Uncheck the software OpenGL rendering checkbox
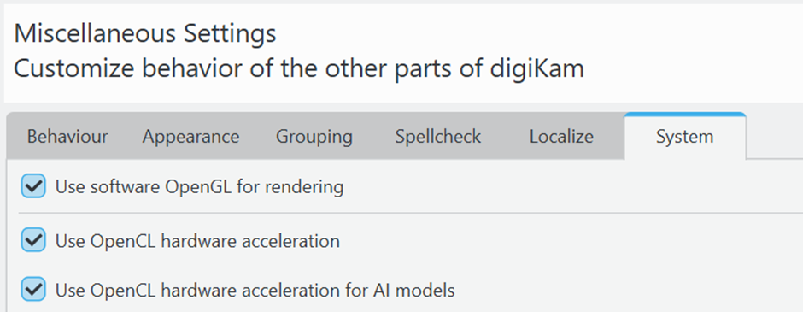This screenshot has width=803, height=312. pos(33,186)
